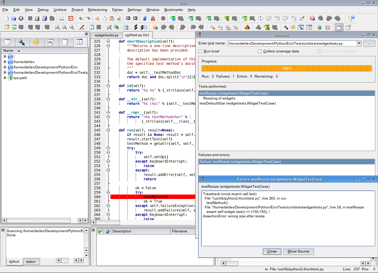Screen dimensions: 378x273
Task: Click the Toggle bookmark star icon
Action: pos(155,27)
